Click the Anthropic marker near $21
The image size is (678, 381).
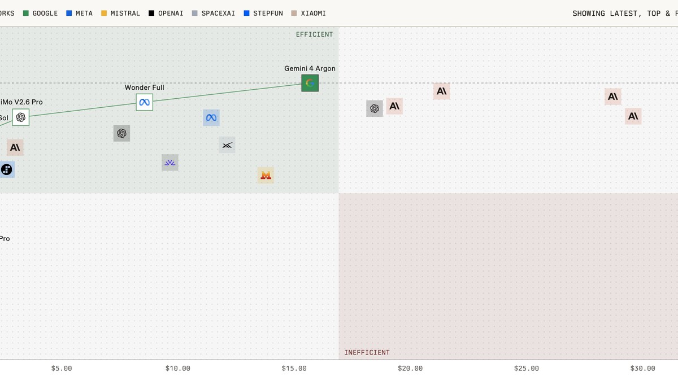point(442,91)
